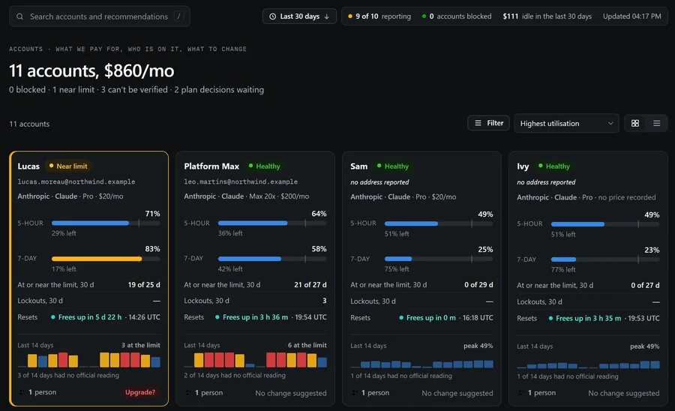
Task: Switch to list view
Action: pos(656,124)
